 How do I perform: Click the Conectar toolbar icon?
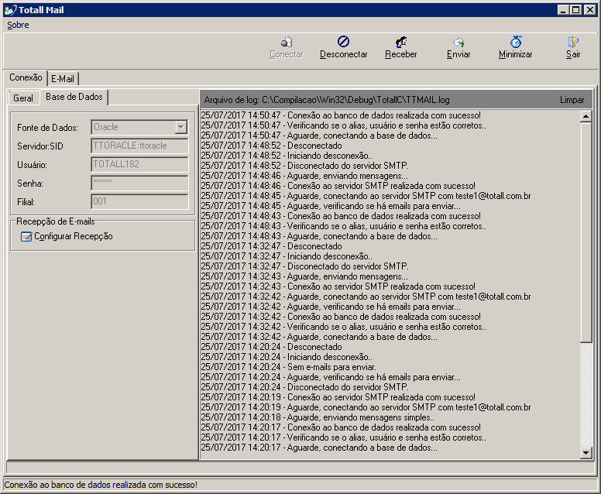click(x=287, y=42)
